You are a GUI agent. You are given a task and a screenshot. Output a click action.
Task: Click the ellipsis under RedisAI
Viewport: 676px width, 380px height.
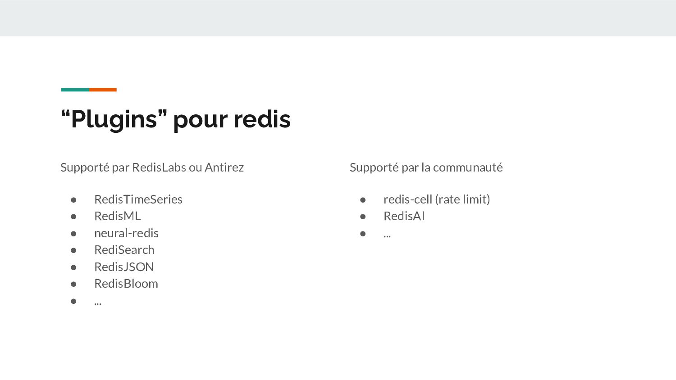coord(387,235)
